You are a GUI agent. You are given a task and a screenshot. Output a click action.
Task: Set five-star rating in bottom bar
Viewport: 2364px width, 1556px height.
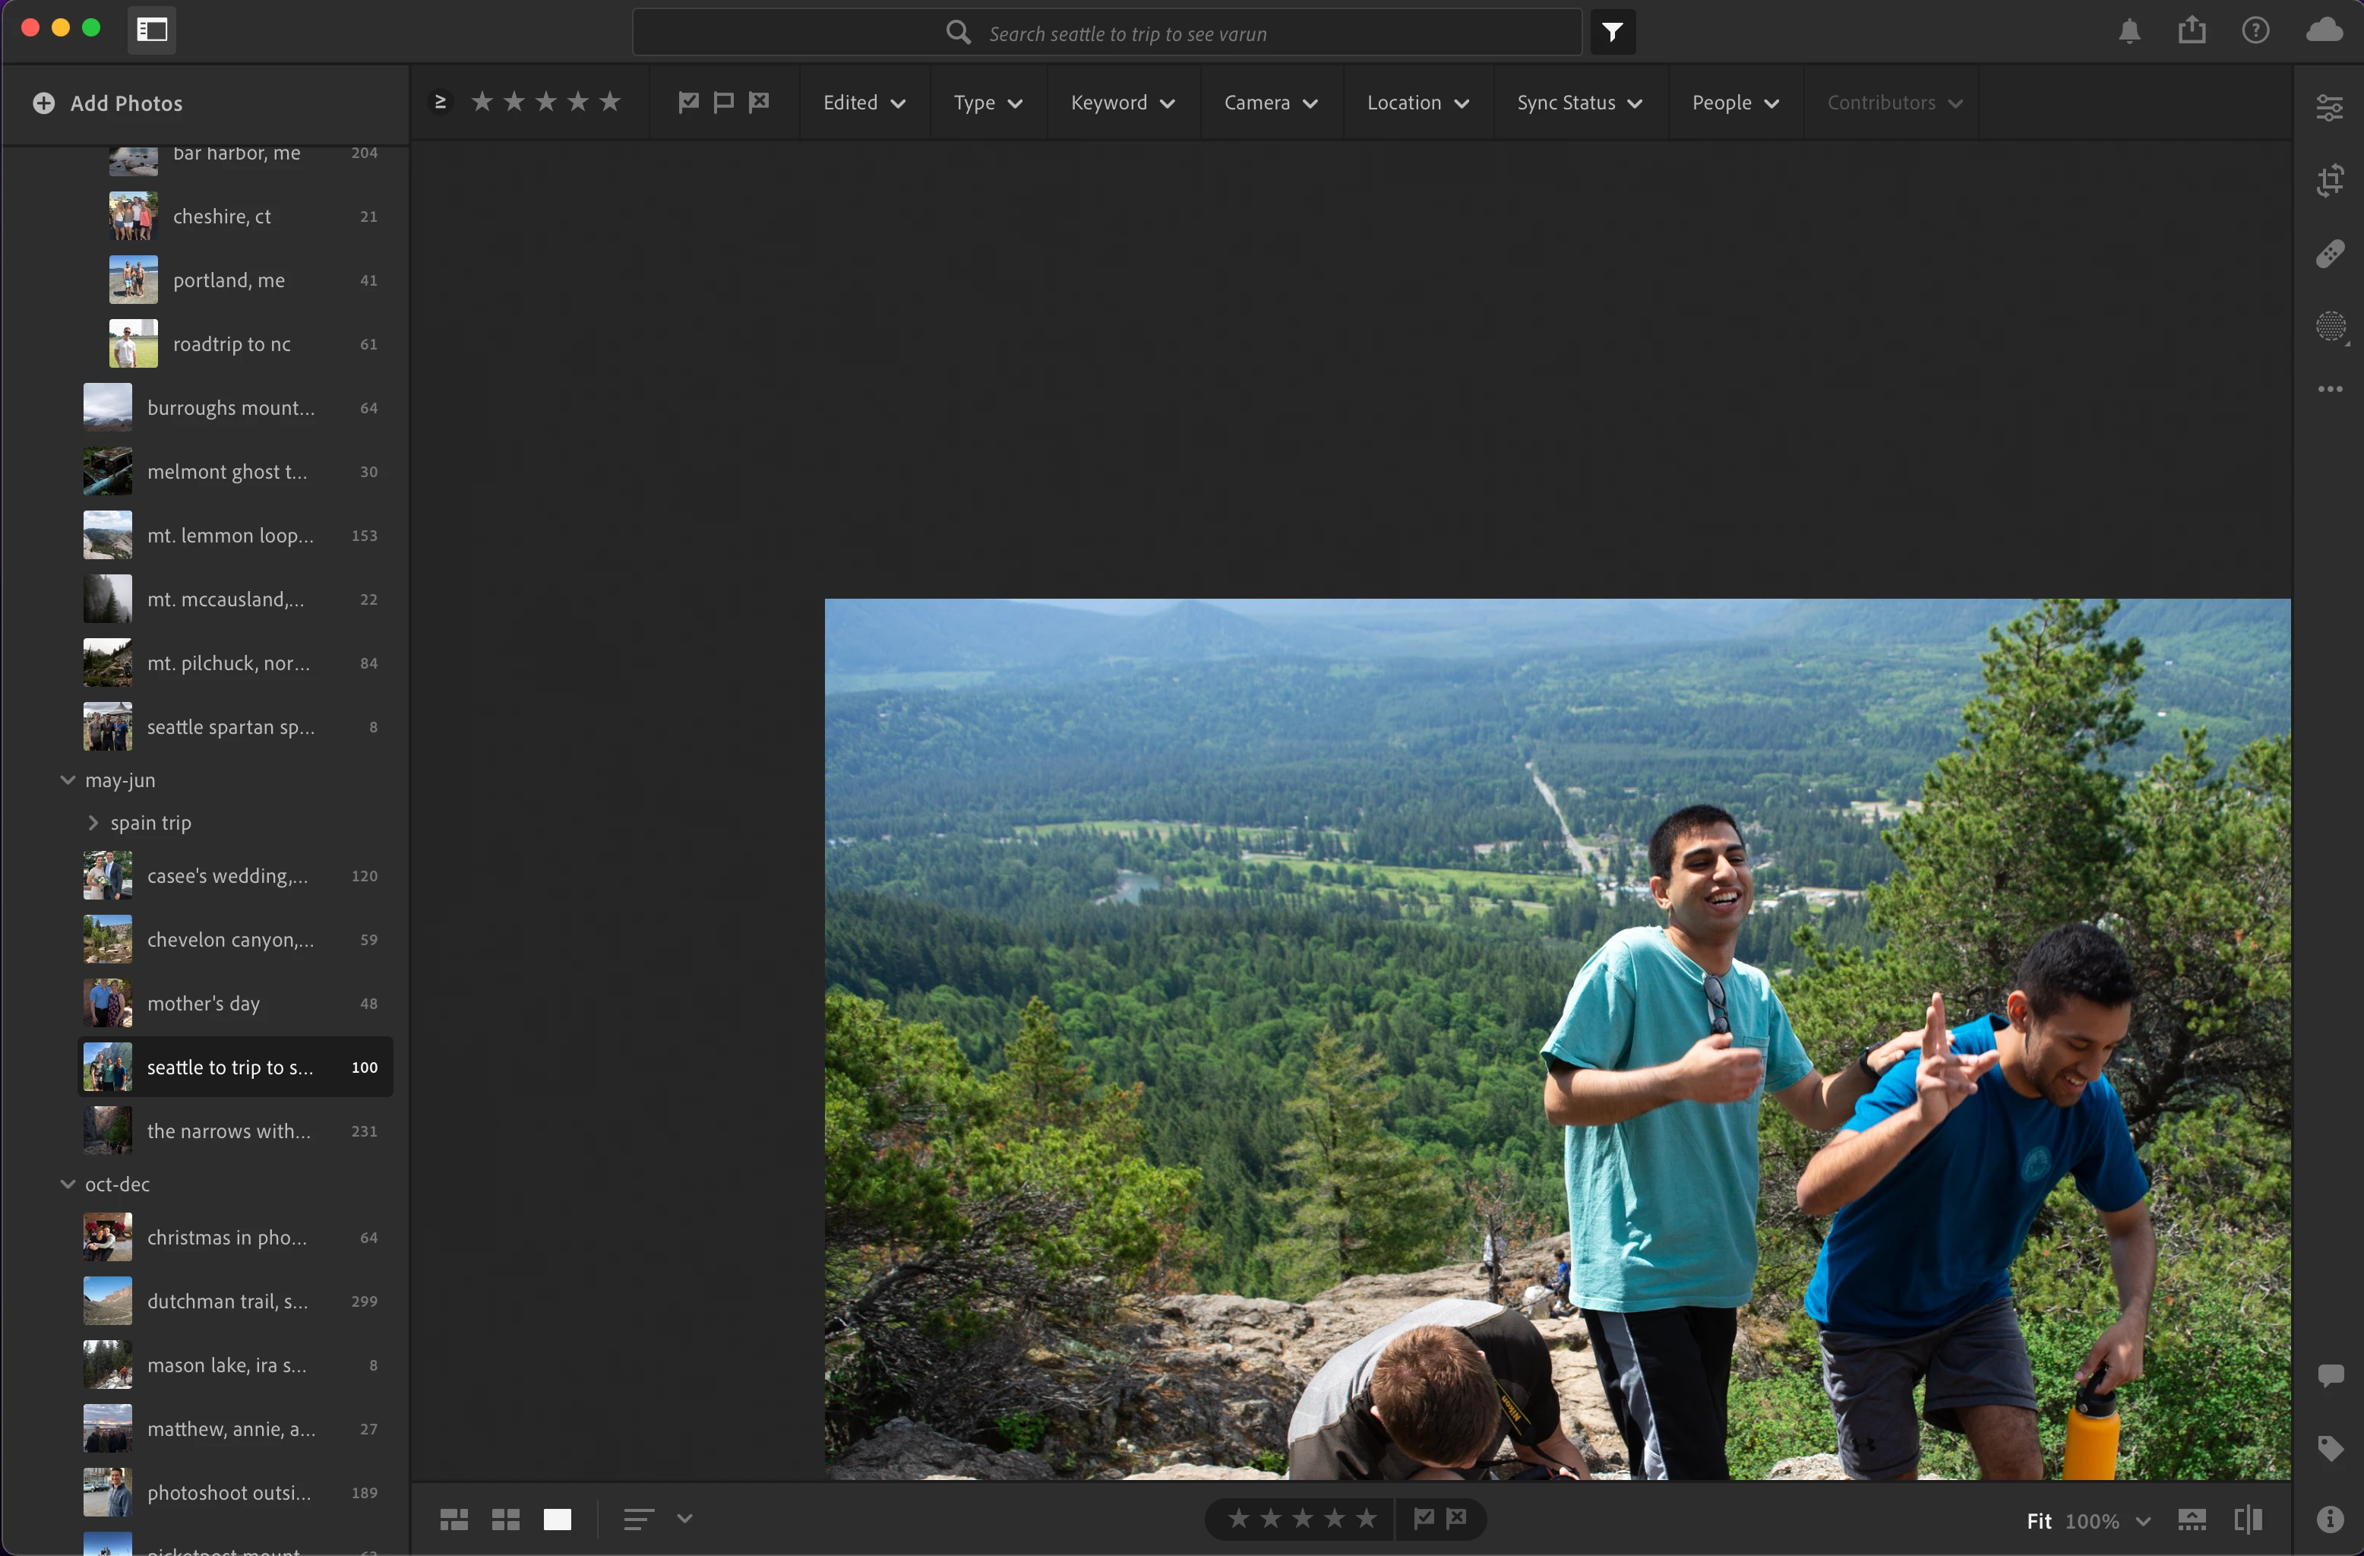click(x=1366, y=1518)
